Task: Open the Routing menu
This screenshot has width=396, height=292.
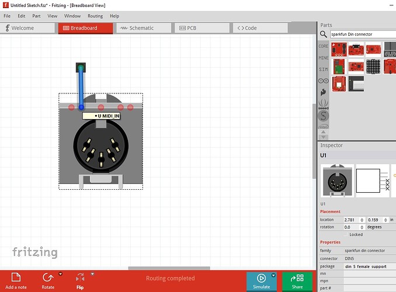Action: [95, 16]
